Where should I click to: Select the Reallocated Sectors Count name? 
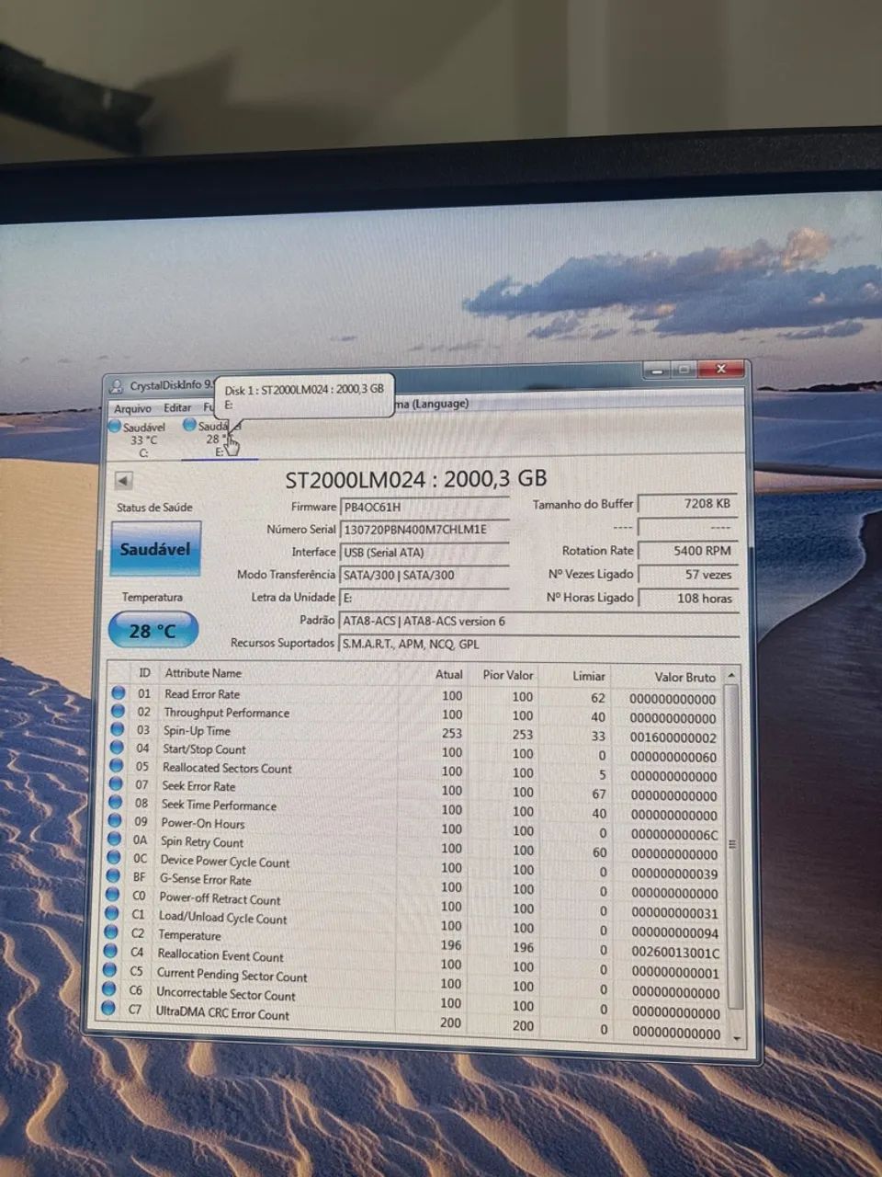227,768
